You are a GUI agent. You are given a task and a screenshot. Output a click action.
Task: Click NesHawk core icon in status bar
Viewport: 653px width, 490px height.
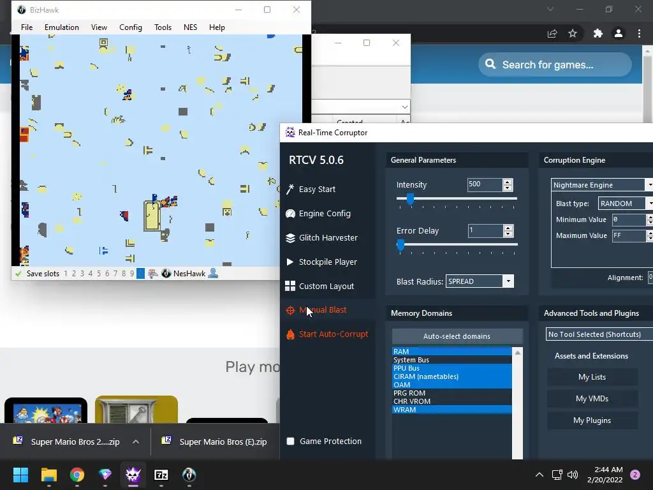tap(166, 274)
